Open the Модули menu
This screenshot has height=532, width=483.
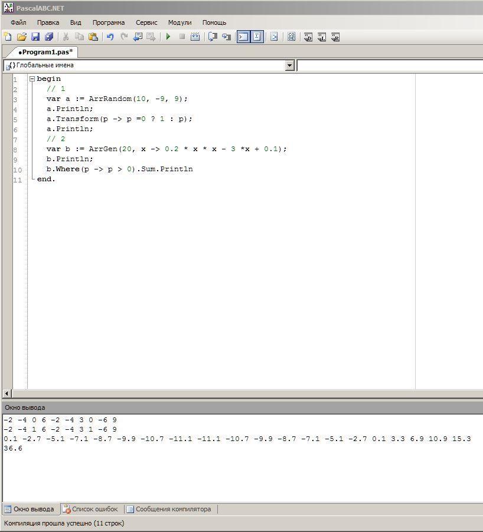180,22
